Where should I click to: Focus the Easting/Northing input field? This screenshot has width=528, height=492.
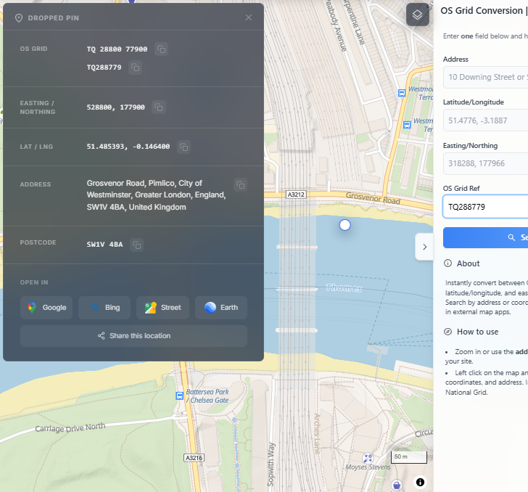(486, 163)
